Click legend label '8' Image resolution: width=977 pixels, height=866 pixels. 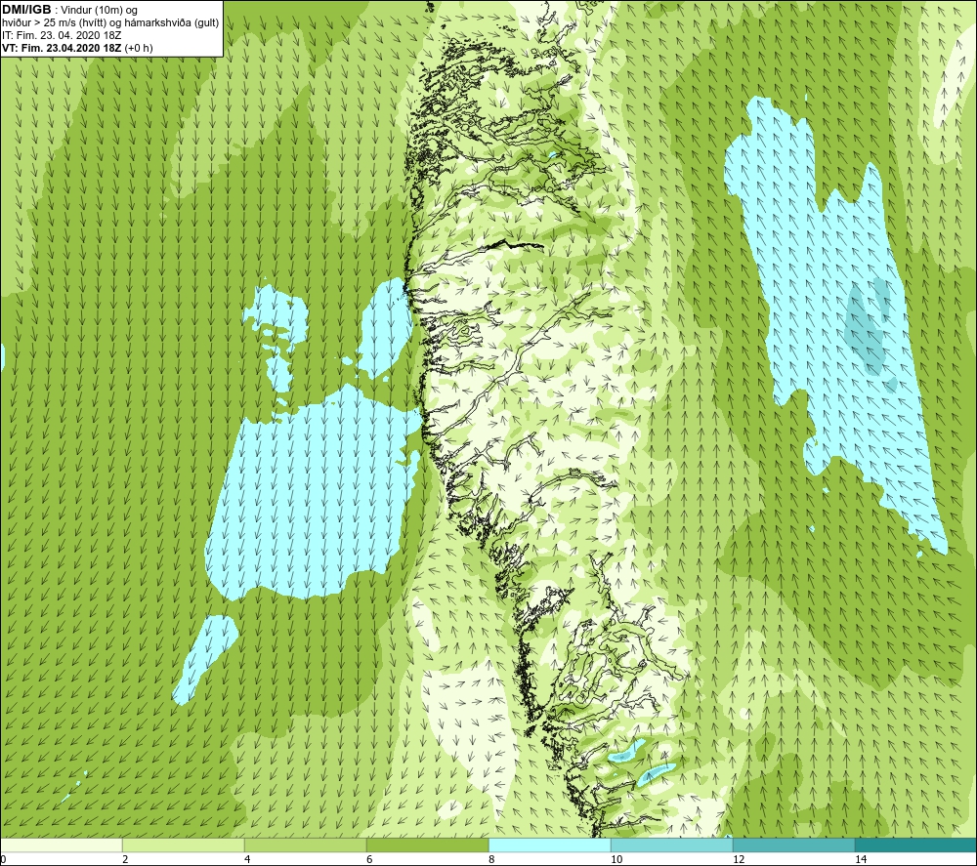tap(491, 859)
